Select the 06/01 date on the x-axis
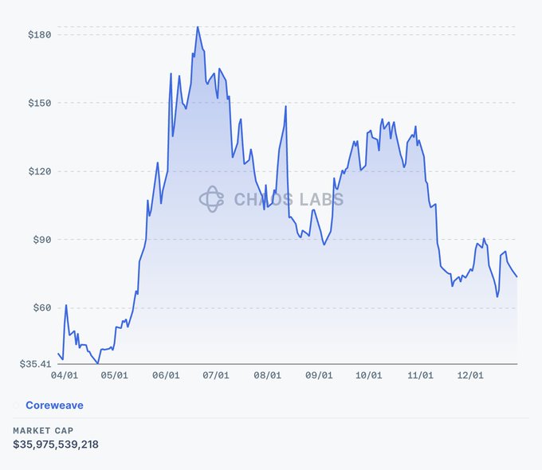The height and width of the screenshot is (470, 542). (x=166, y=375)
